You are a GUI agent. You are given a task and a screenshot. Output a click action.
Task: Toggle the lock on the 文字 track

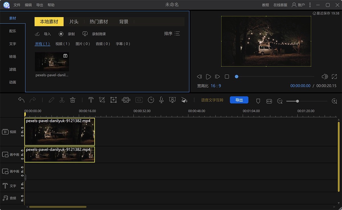click(22, 184)
